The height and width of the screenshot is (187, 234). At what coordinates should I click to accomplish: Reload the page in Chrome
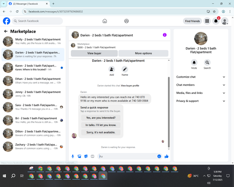click(17, 11)
